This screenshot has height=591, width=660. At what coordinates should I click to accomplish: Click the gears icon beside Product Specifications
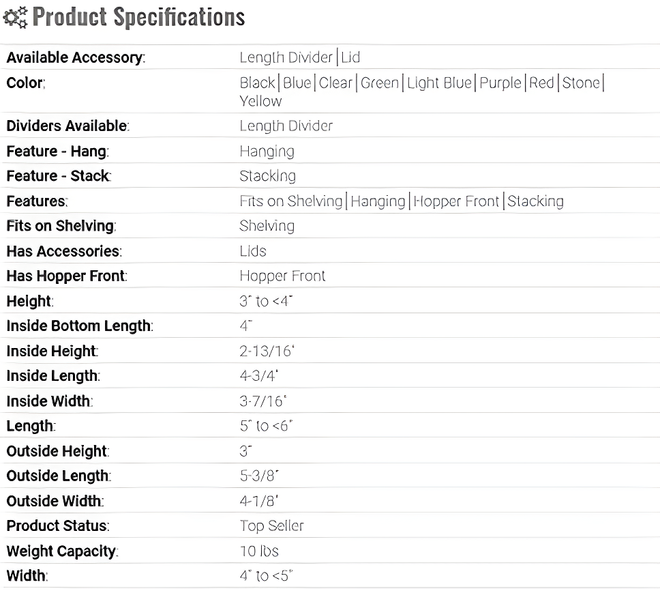(15, 18)
